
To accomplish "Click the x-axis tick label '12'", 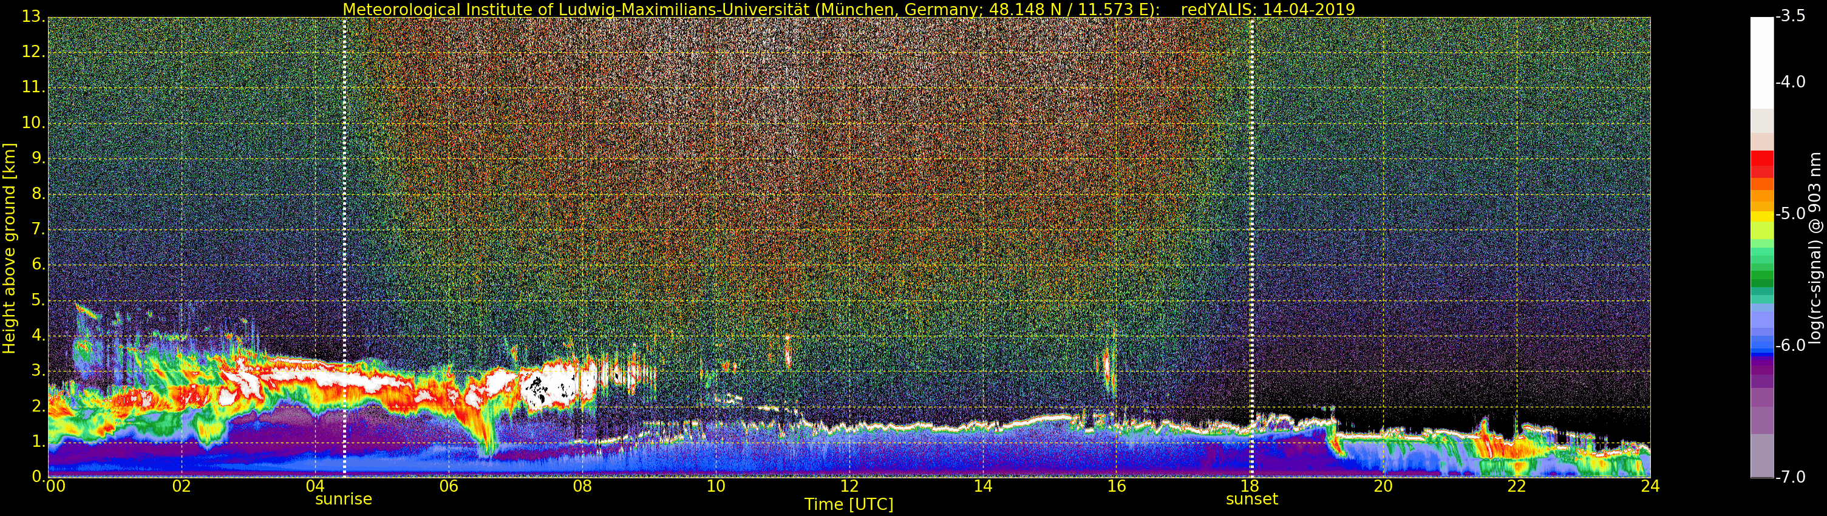I will click(x=849, y=486).
